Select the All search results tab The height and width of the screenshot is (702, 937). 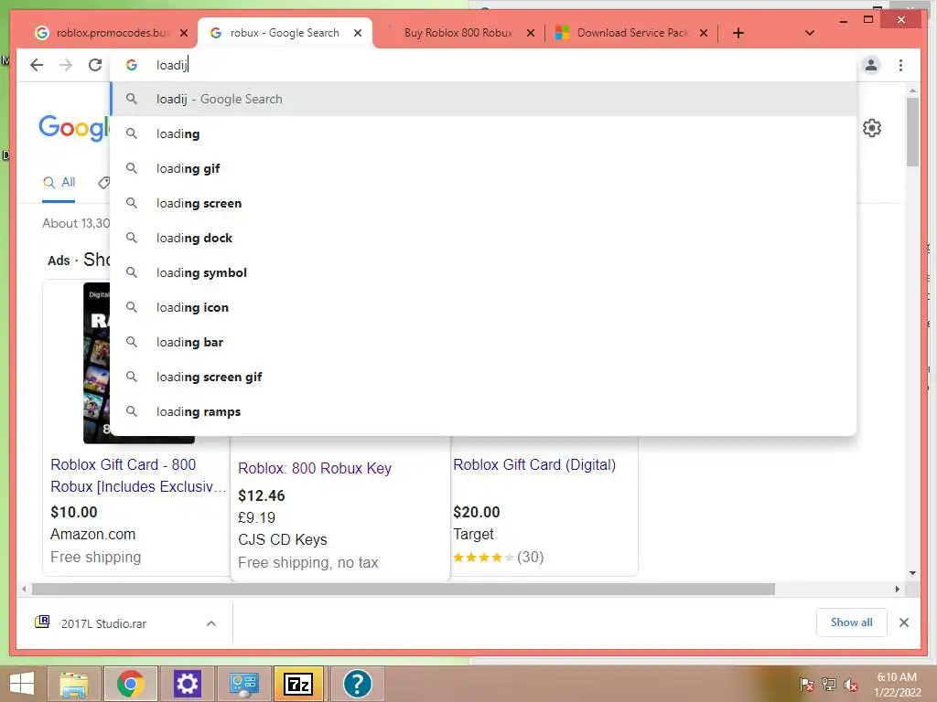[59, 183]
